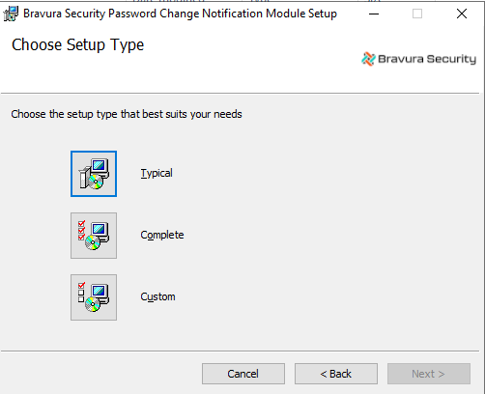Click the CD graphic on Custom icon
Image resolution: width=485 pixels, height=394 pixels.
click(93, 304)
